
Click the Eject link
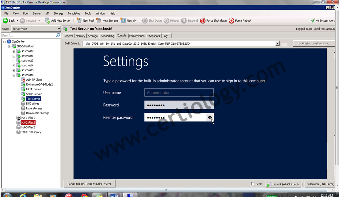pyautogui.click(x=284, y=44)
